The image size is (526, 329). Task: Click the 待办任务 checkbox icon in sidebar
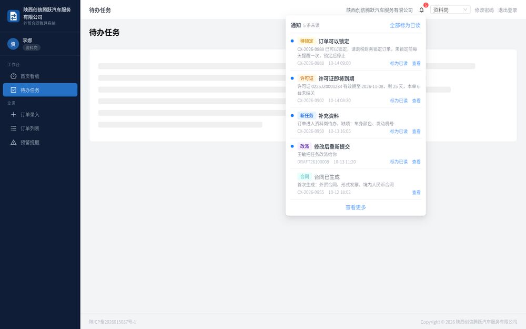tap(14, 90)
